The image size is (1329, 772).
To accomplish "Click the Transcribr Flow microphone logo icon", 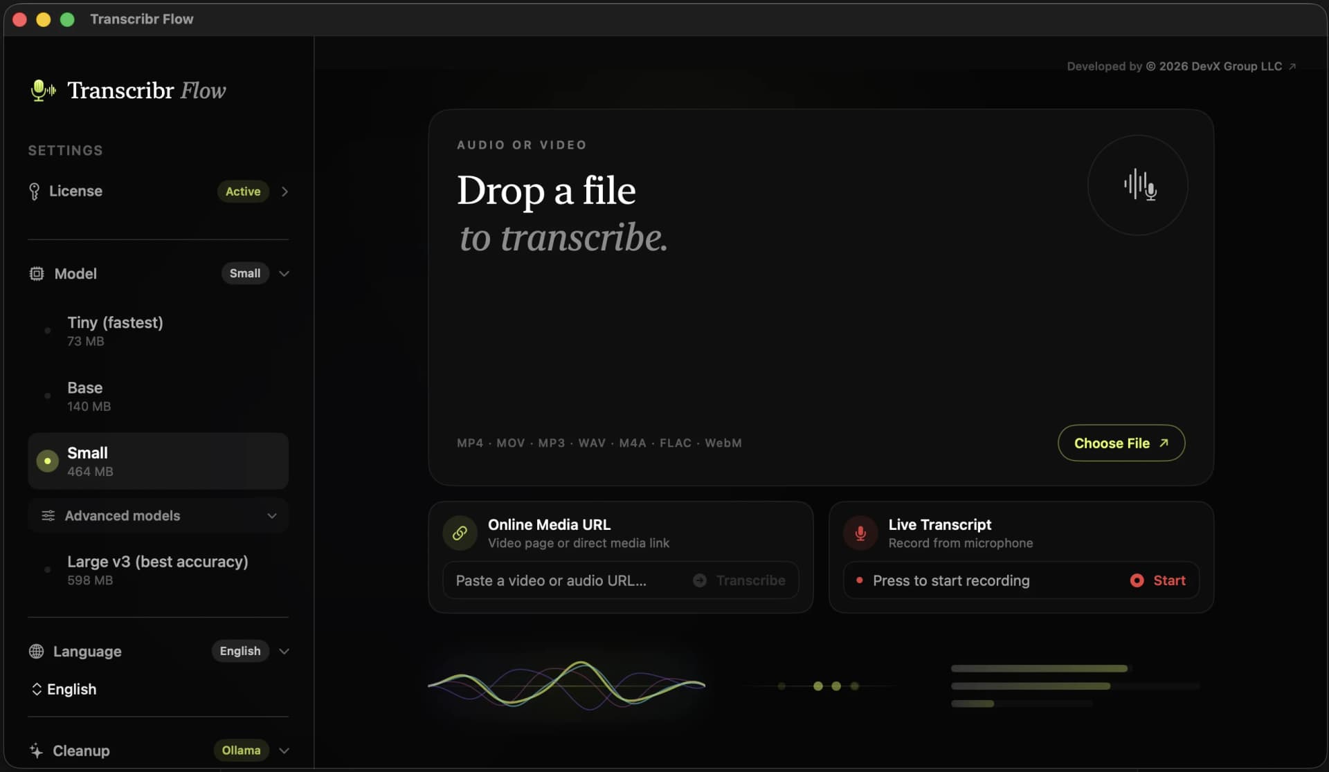I will coord(44,90).
